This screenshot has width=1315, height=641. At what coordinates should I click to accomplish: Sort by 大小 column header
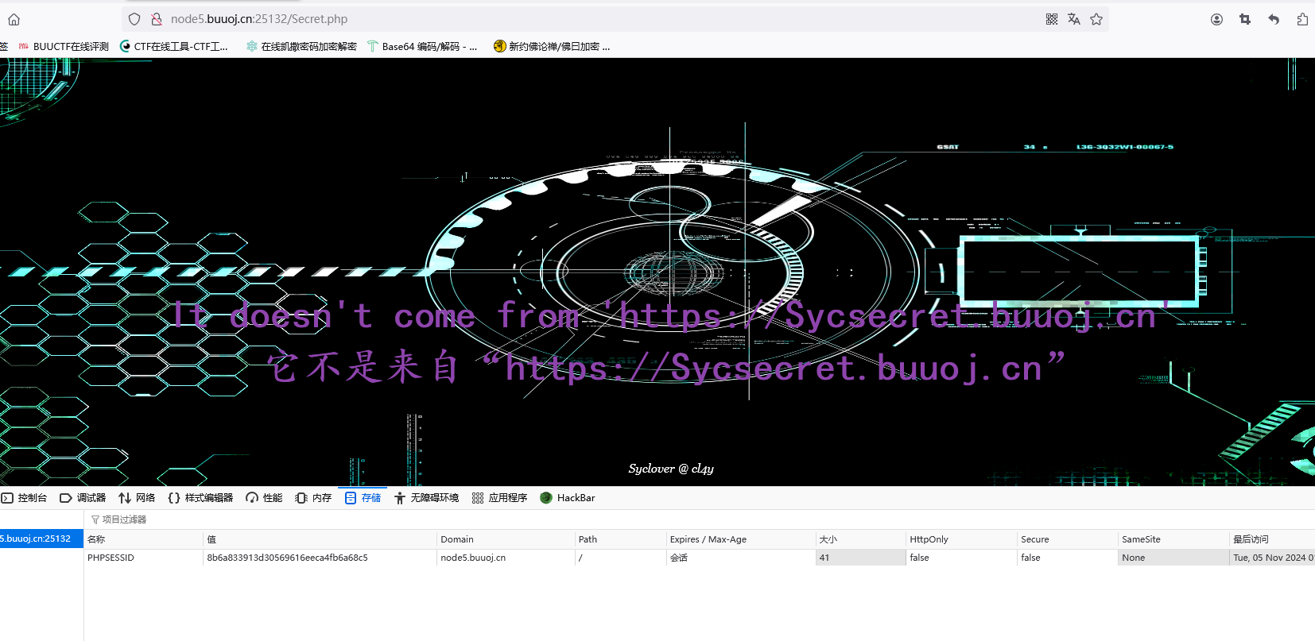(x=860, y=539)
